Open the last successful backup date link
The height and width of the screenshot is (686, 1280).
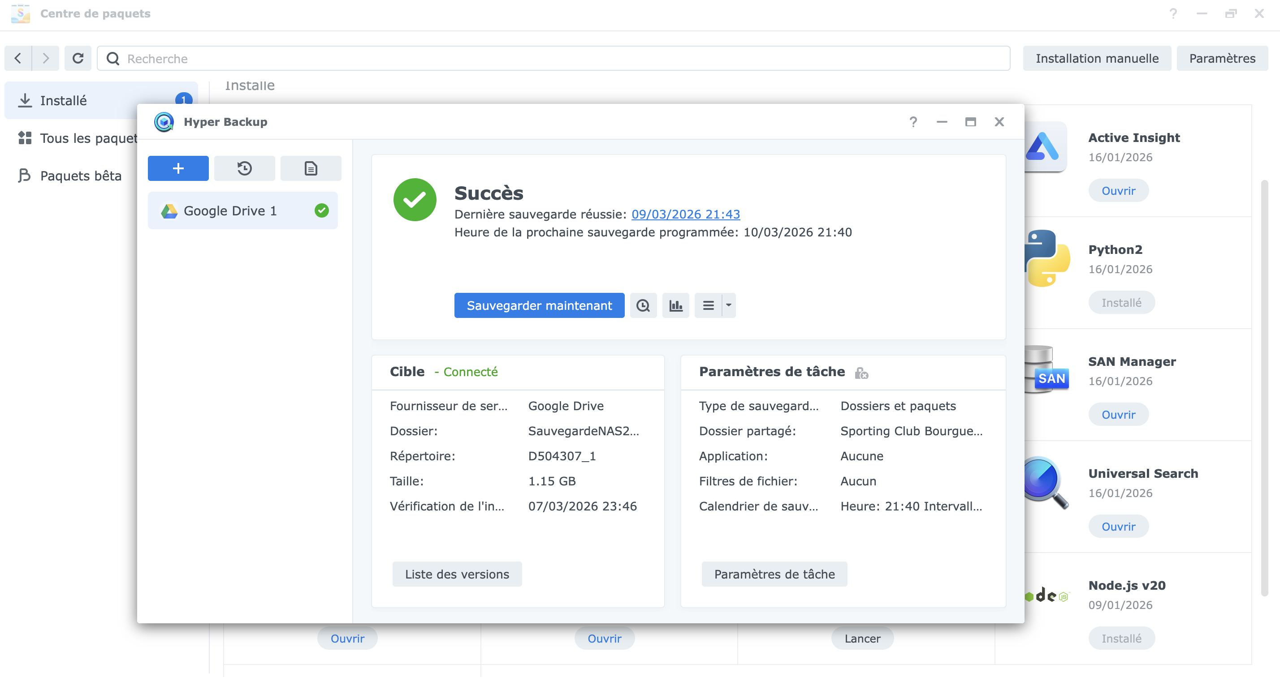(x=685, y=214)
